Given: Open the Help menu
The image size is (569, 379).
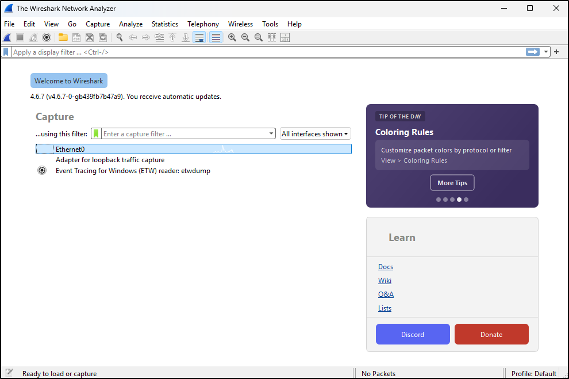Looking at the screenshot, I should tap(294, 24).
